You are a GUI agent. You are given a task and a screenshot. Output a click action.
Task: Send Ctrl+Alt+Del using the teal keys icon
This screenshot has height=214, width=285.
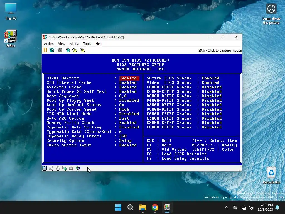click(x=68, y=50)
